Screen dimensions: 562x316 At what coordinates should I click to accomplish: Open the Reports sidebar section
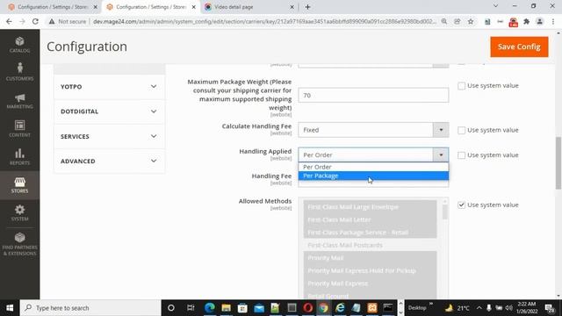[x=19, y=157]
